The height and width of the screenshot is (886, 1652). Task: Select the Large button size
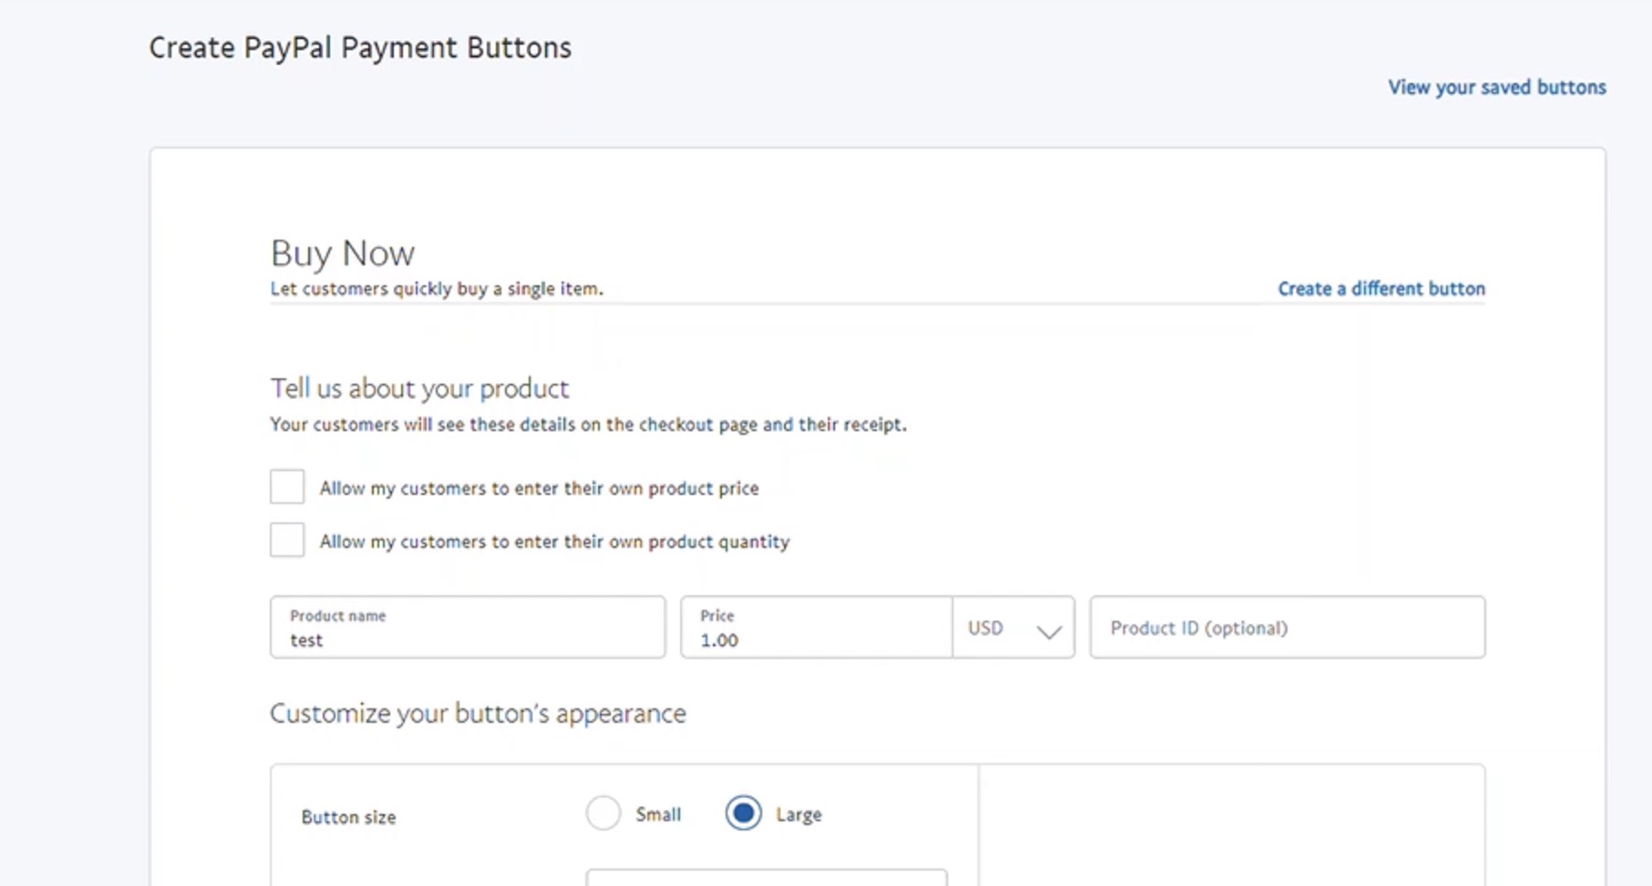[x=744, y=813]
